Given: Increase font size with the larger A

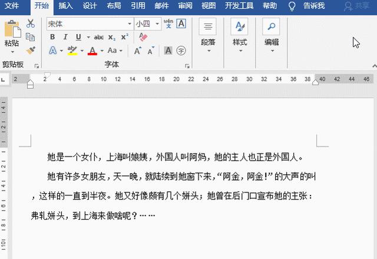Looking at the screenshot, I should point(137,51).
